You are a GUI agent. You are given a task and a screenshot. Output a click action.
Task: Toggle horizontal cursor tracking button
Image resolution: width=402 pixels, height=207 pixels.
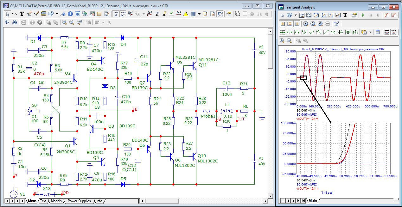(x=387, y=32)
